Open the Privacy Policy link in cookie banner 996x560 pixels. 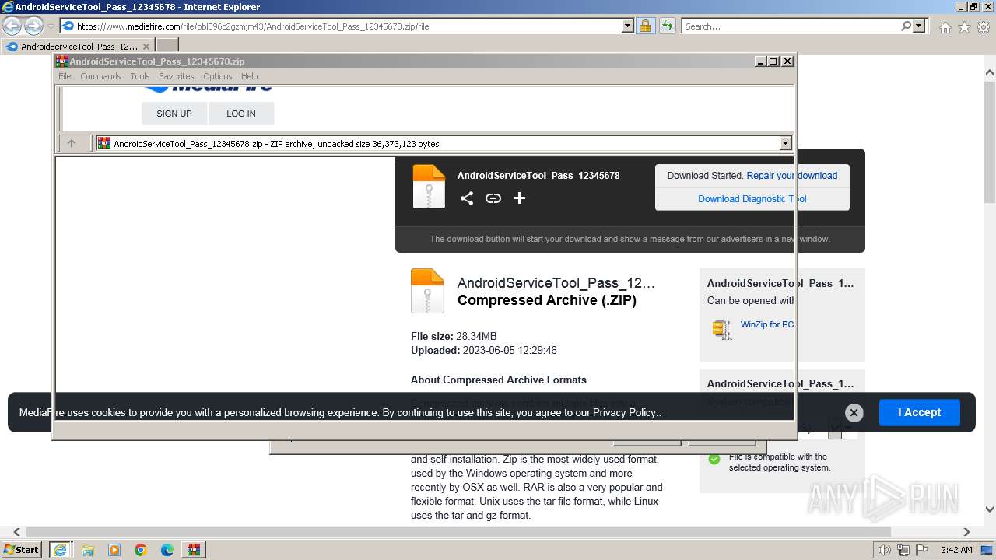(x=626, y=413)
